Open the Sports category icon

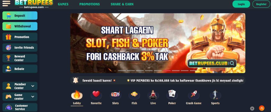(215, 95)
